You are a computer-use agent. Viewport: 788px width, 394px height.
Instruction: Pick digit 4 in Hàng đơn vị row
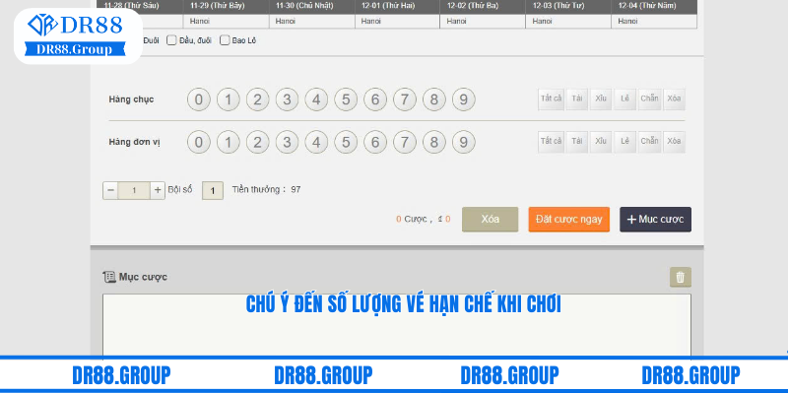(316, 142)
